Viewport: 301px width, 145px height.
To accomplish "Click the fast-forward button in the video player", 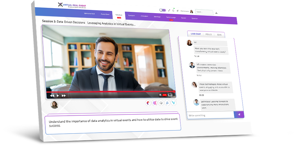I will 64,96.
